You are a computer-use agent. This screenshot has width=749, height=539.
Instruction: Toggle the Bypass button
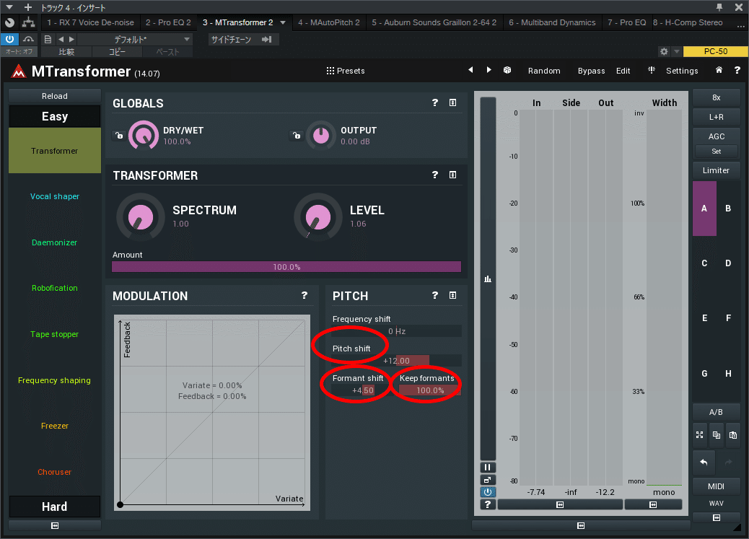tap(592, 71)
